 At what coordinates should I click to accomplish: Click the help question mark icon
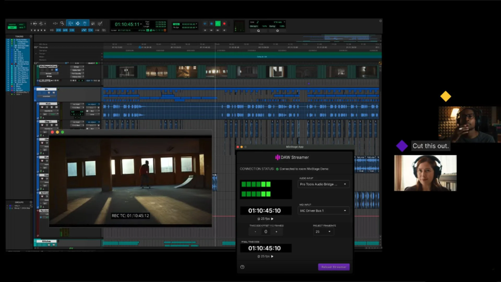pos(242,267)
